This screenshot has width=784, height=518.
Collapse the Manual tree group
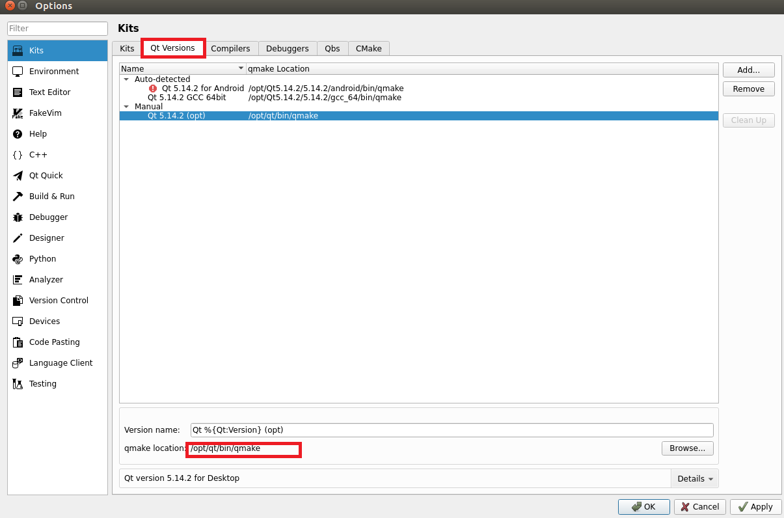(x=126, y=107)
